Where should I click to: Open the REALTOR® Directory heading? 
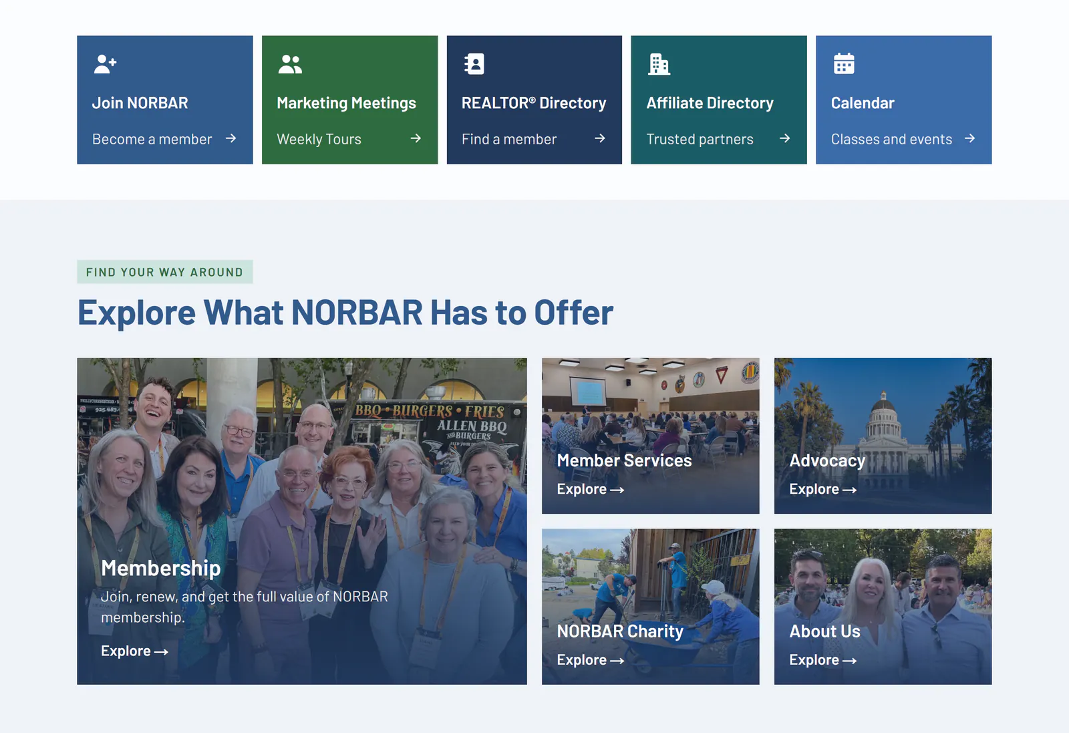click(534, 104)
